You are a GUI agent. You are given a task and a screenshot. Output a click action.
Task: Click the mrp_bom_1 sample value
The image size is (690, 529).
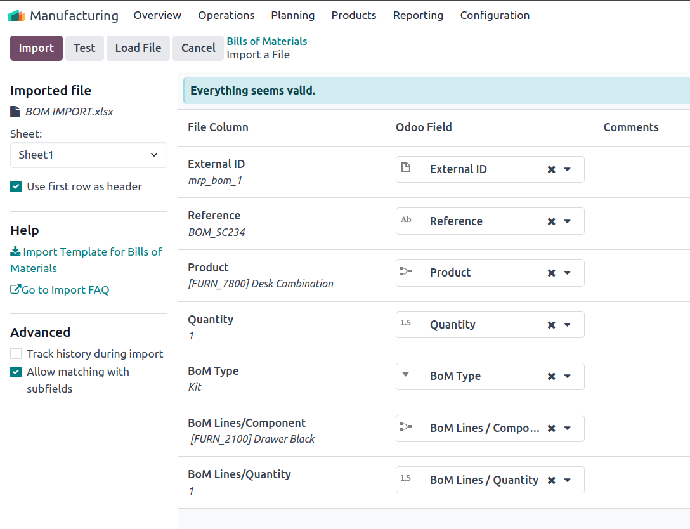point(215,180)
